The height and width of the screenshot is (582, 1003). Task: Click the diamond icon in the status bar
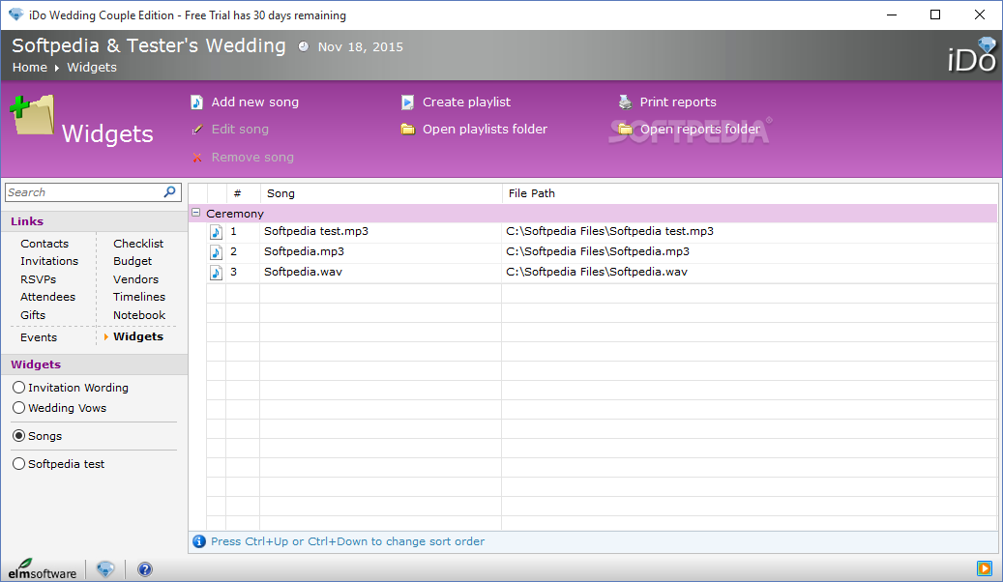click(105, 569)
